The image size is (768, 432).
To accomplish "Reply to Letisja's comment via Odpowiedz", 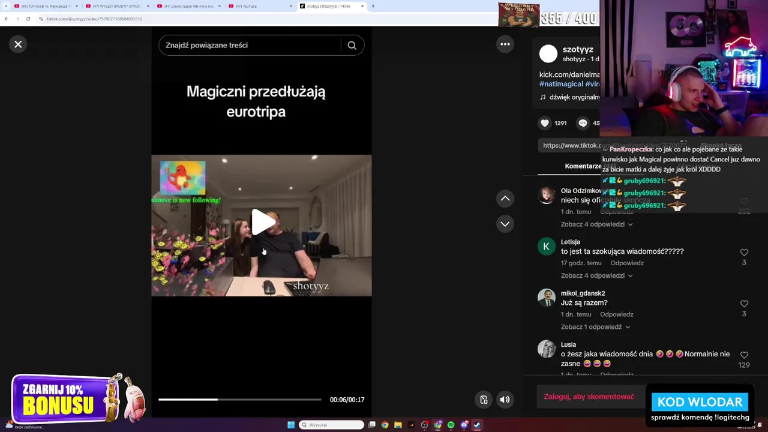I will coord(627,263).
